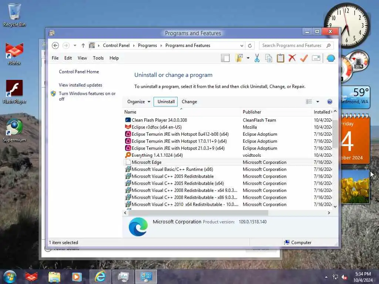Screen dimensions: 379x284
Task: Click the volume icon in system tray
Action: point(344,277)
